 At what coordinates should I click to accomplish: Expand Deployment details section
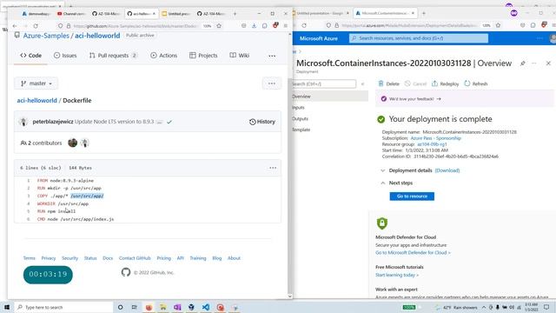click(x=382, y=170)
